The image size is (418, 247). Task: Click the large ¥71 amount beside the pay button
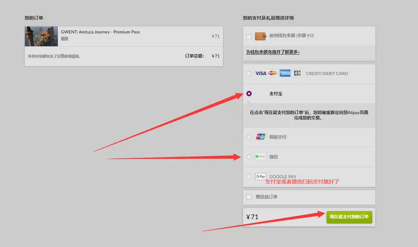tap(252, 217)
